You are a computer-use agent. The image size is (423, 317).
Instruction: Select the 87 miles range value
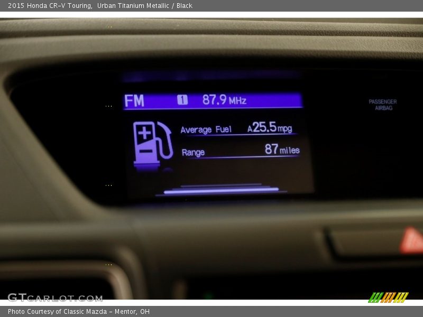[280, 151]
